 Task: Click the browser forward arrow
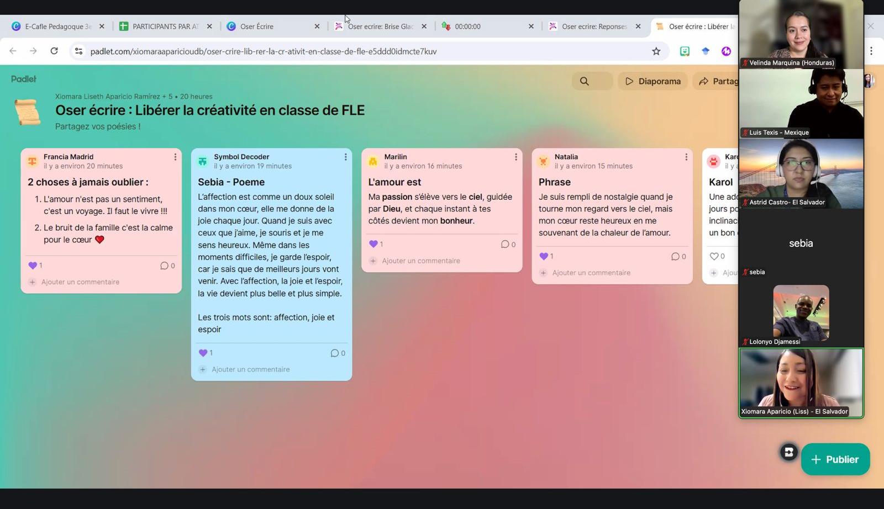click(x=33, y=51)
